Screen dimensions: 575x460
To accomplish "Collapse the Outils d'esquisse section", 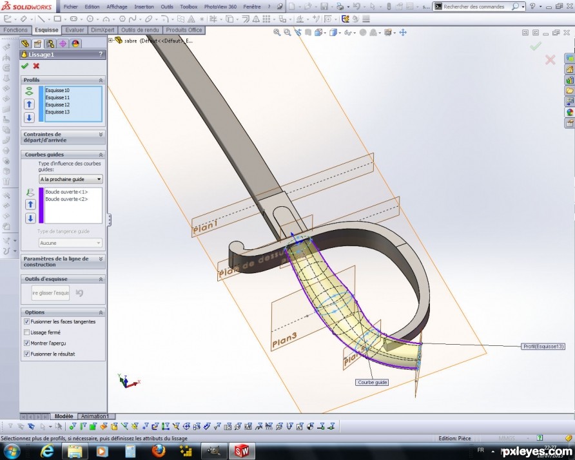I will 101,280.
